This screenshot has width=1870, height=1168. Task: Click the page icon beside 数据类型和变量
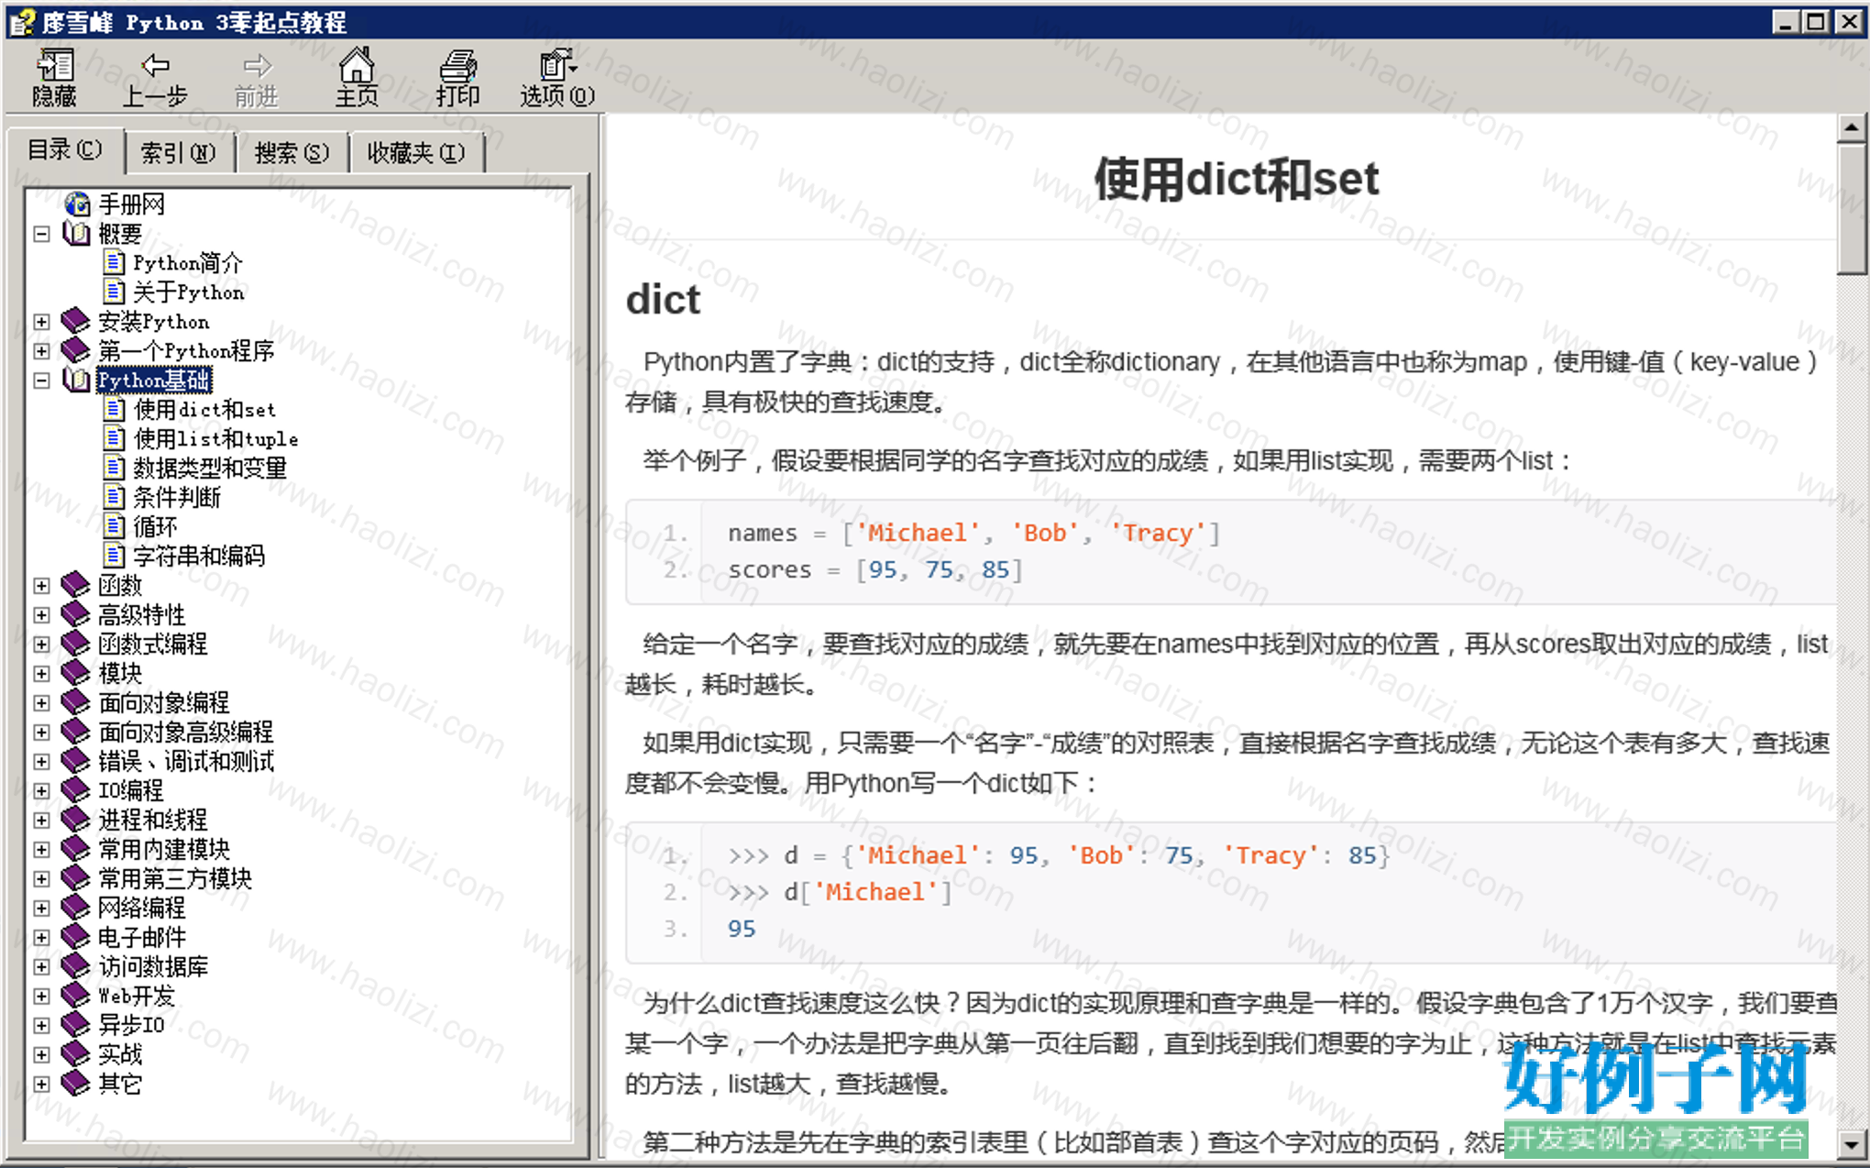pos(115,468)
